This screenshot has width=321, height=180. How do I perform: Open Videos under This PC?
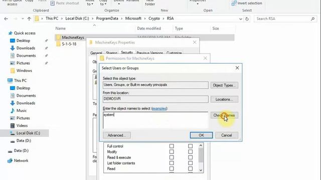[22, 125]
